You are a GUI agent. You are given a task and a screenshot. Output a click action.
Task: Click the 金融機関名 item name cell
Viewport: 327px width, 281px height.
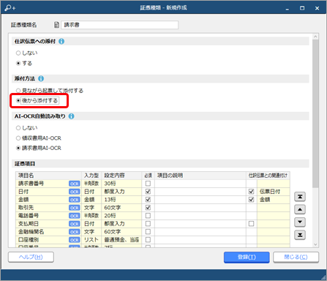click(x=48, y=232)
